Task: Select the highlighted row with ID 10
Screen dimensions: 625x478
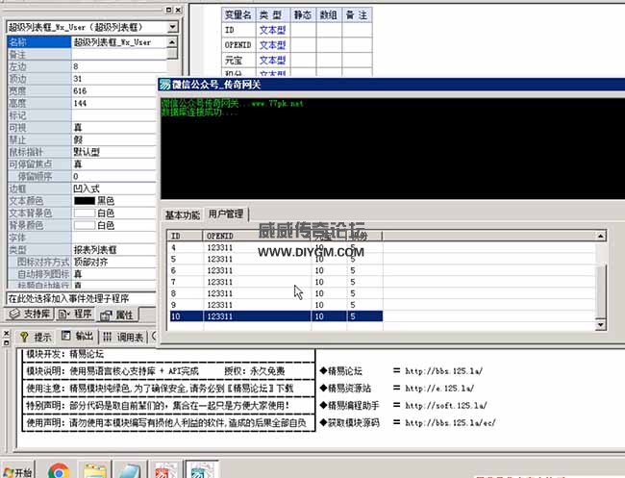Action: (276, 316)
